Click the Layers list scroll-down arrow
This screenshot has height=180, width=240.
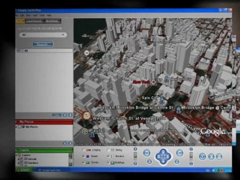tap(70, 164)
